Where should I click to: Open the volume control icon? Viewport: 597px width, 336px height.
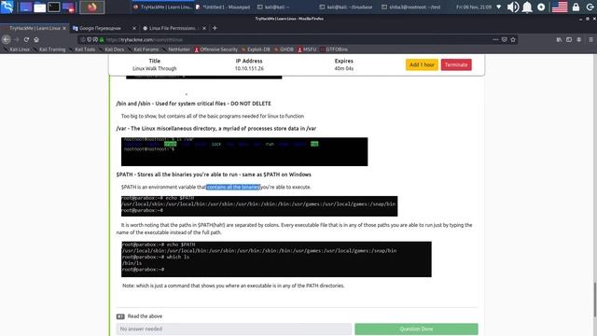[x=513, y=7]
